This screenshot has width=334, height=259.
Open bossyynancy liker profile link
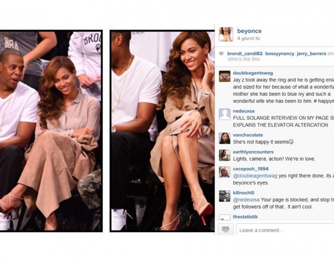(x=280, y=54)
